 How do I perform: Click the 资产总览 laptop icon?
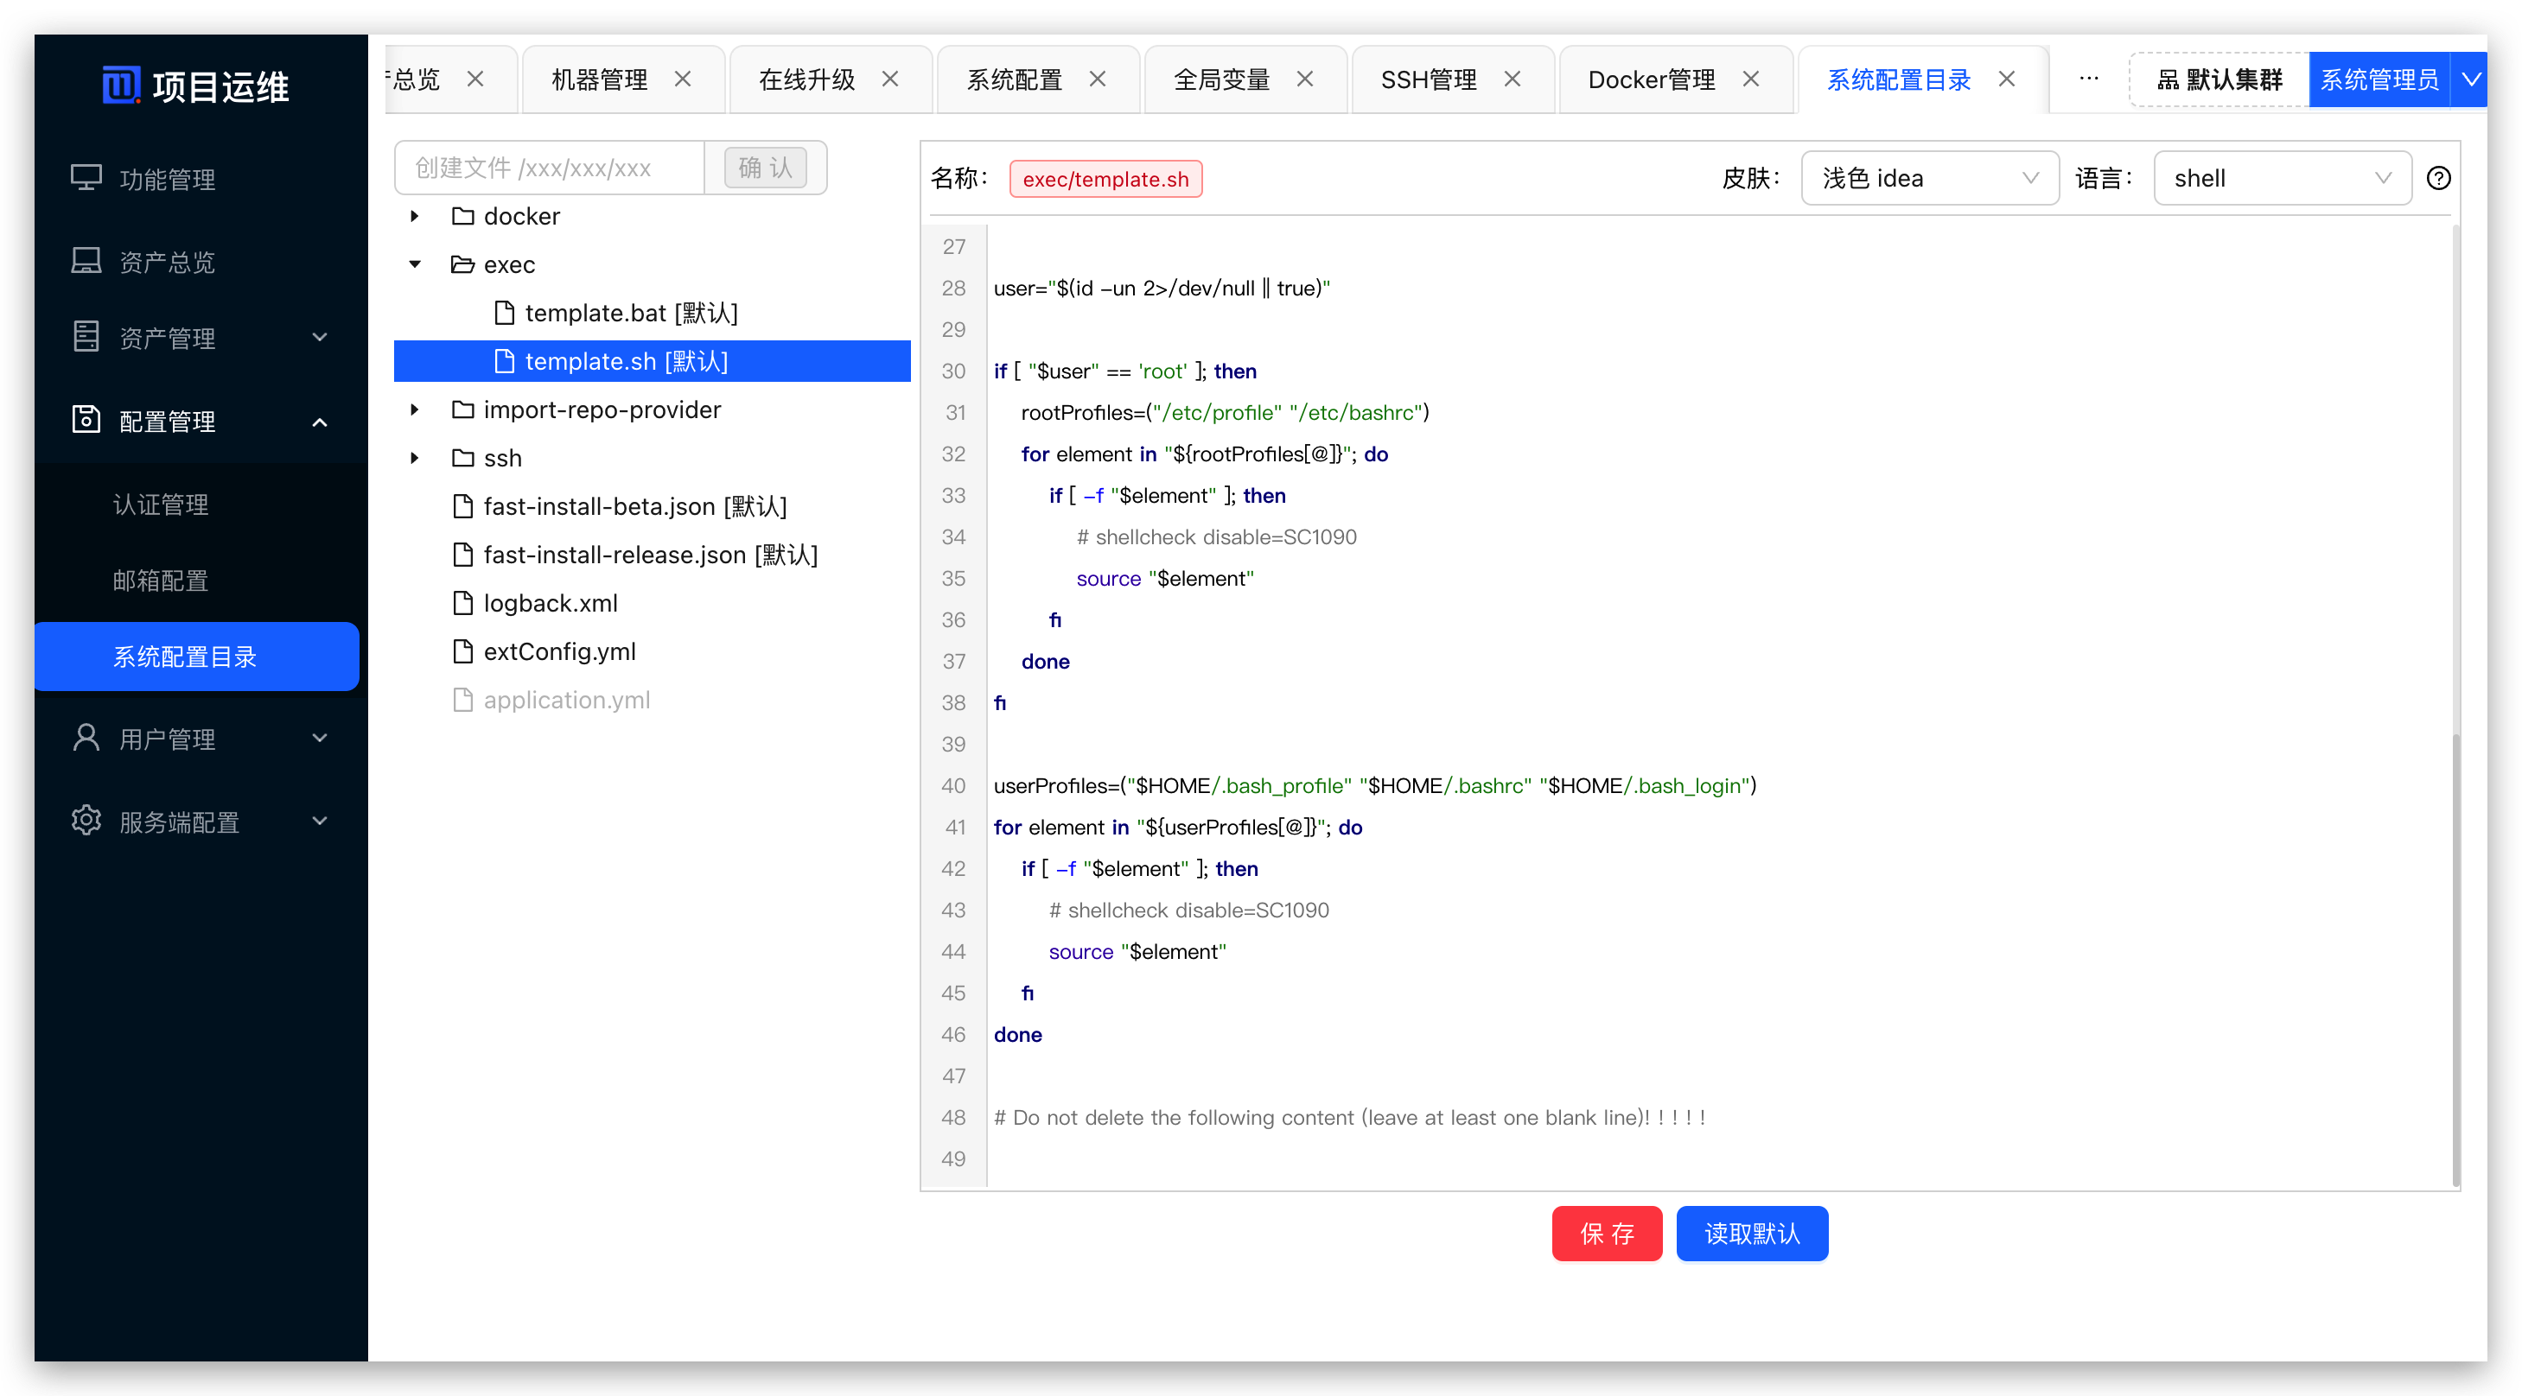(x=86, y=260)
